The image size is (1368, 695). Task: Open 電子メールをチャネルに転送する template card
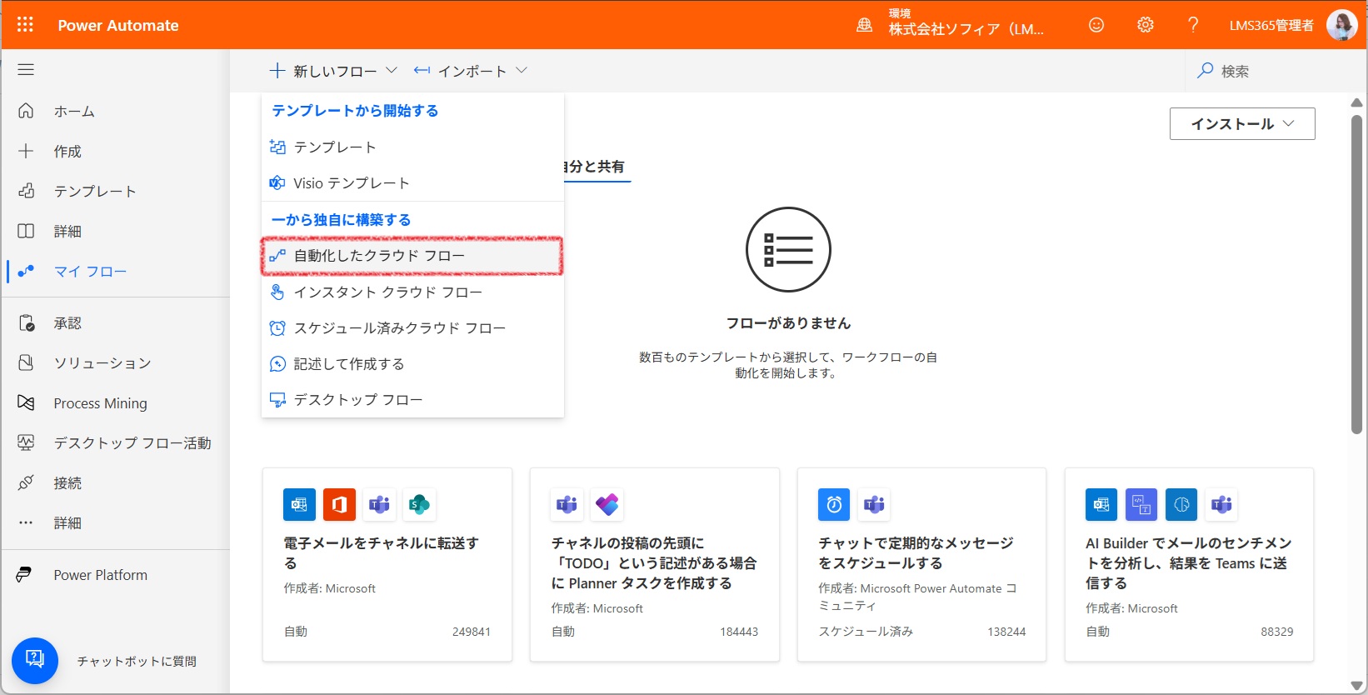[387, 565]
